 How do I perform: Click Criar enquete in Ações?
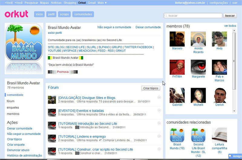click(16, 145)
